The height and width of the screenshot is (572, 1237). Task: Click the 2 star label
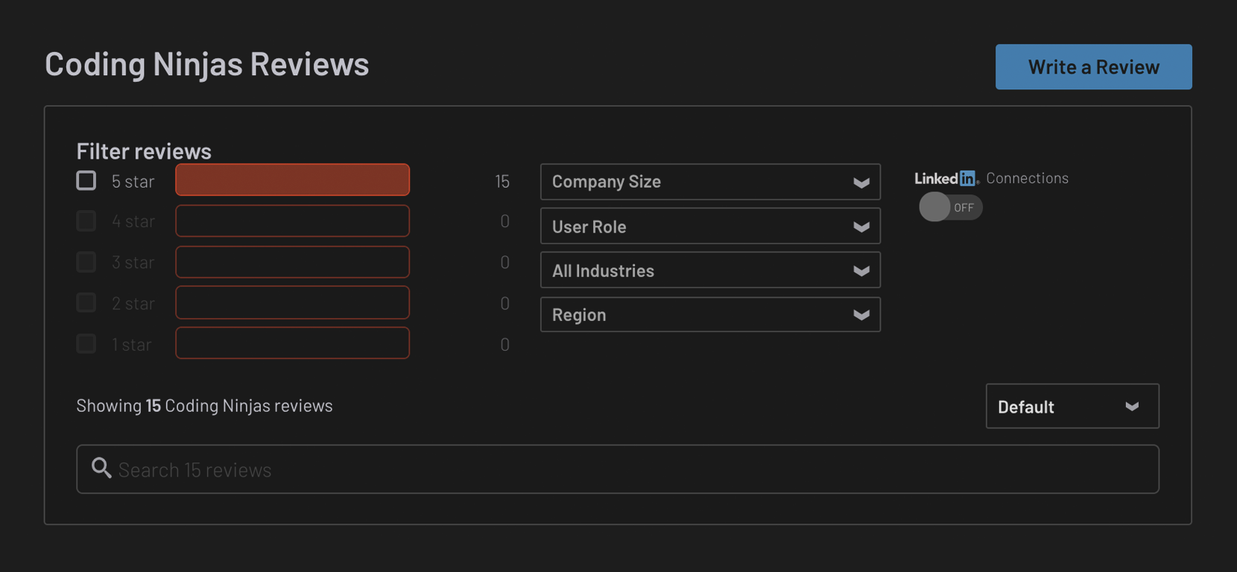click(x=133, y=303)
